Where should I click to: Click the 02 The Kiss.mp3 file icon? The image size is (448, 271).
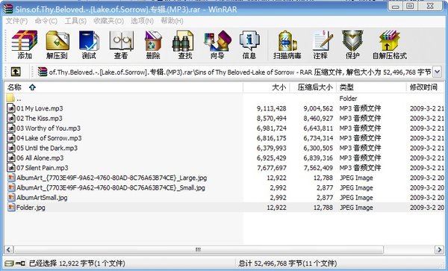(11, 118)
